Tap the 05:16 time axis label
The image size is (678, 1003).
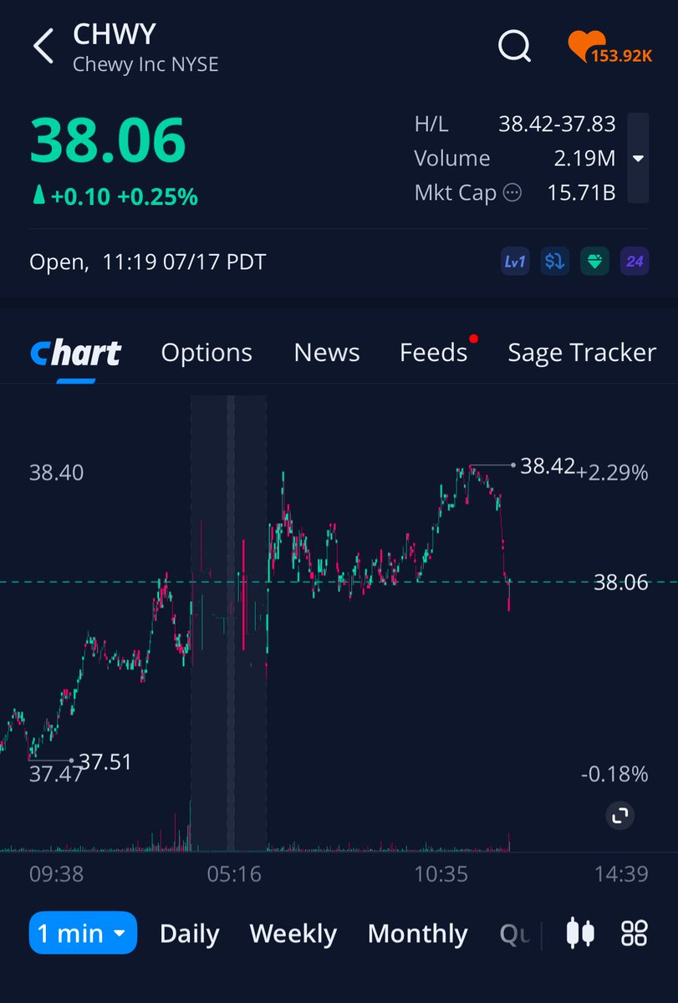[234, 874]
